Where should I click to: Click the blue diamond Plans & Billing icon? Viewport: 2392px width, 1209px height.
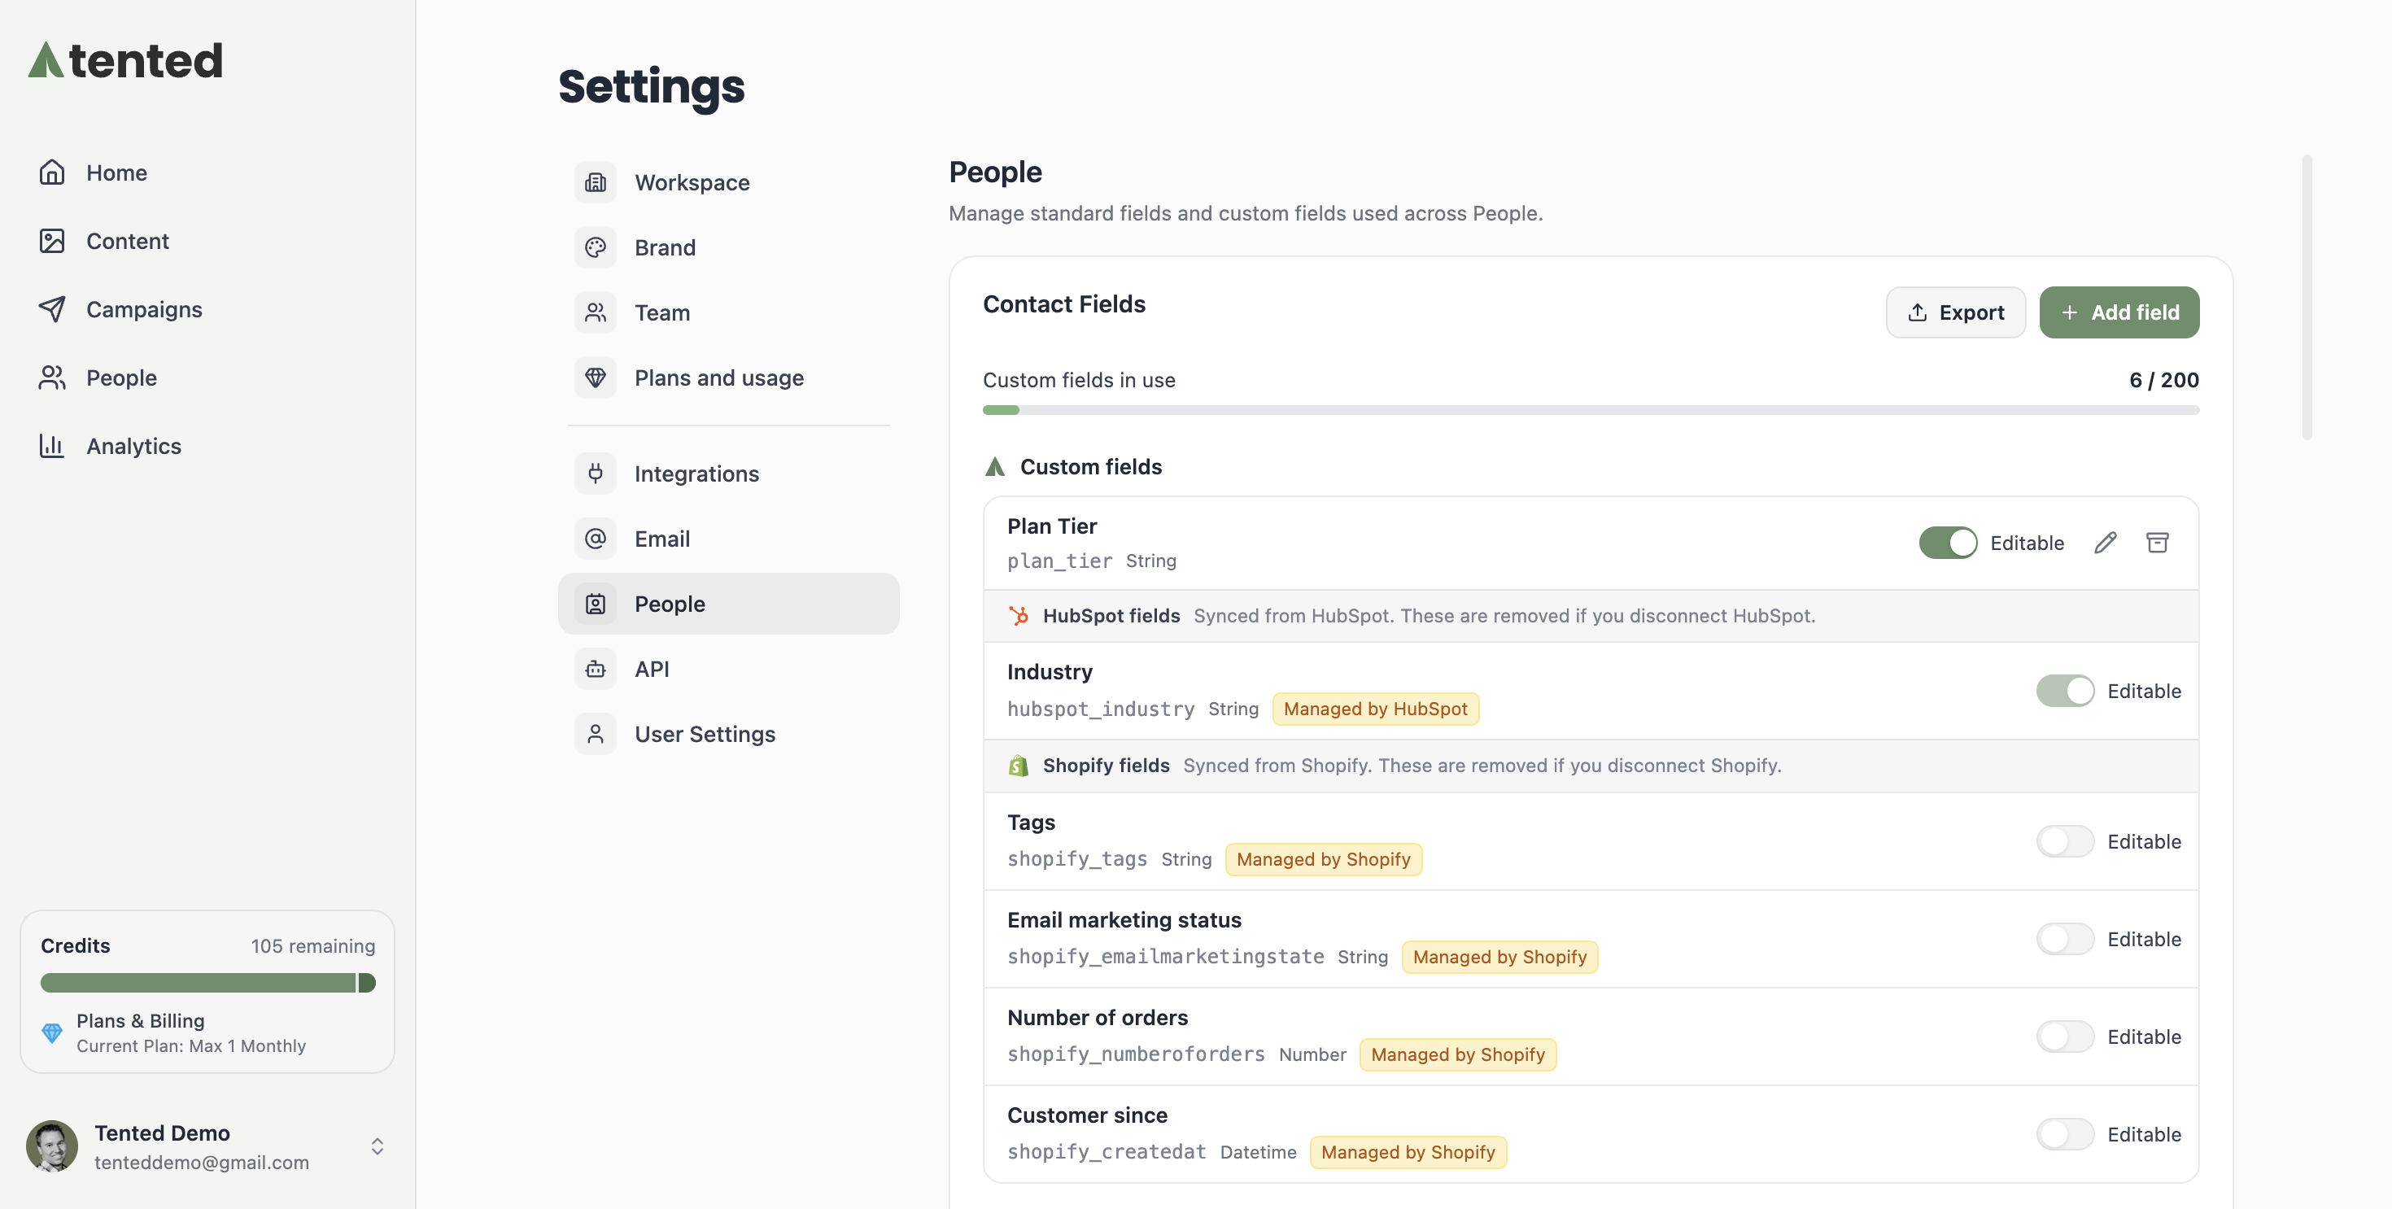click(52, 1032)
